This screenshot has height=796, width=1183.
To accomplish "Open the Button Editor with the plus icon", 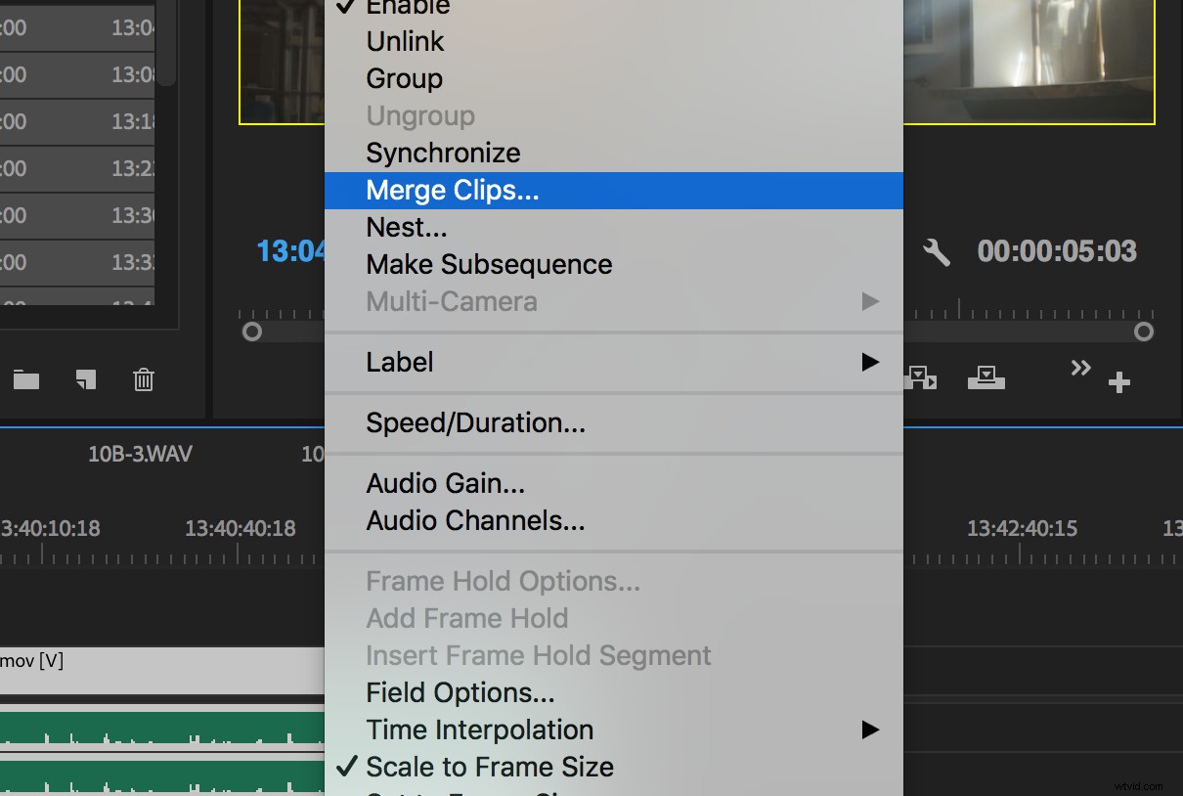I will click(x=1120, y=381).
